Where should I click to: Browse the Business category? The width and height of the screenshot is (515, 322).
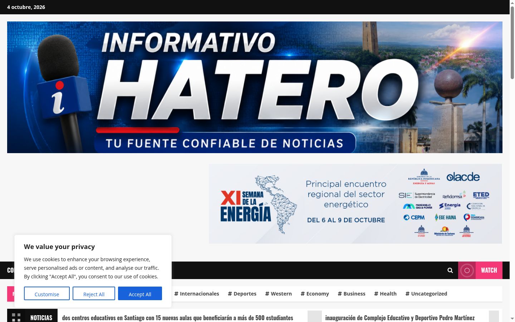pos(352,294)
